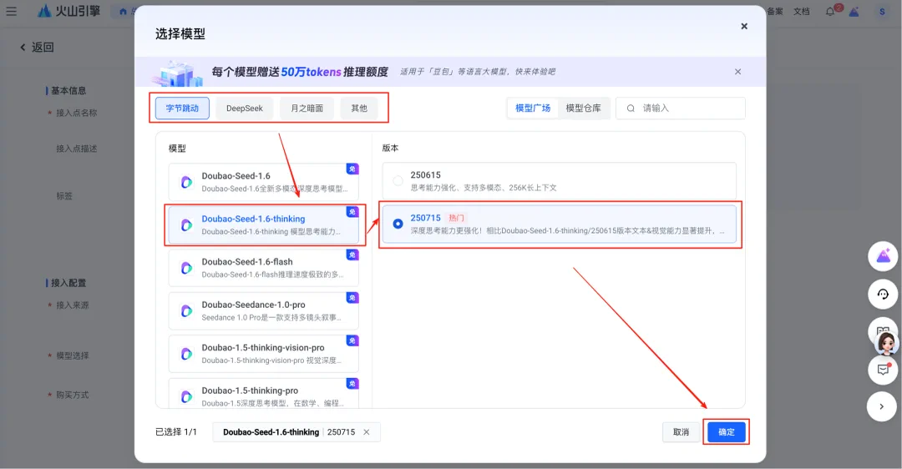Expand the floating sidebar chevron arrow

(x=882, y=406)
